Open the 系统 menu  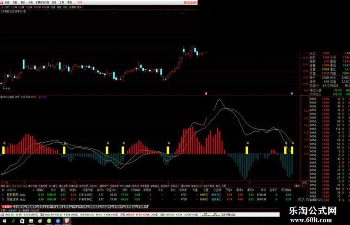(x=7, y=3)
